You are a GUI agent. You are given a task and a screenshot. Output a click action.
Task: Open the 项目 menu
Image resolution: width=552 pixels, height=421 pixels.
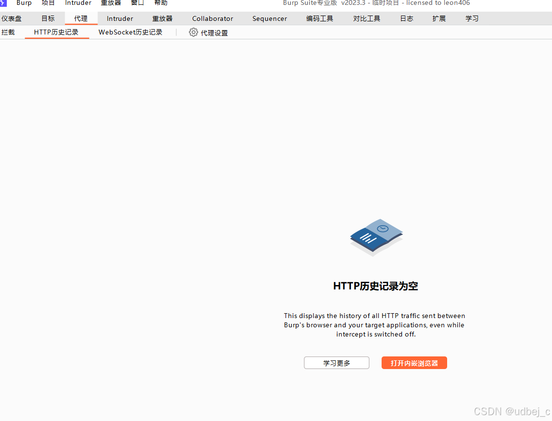click(x=48, y=3)
